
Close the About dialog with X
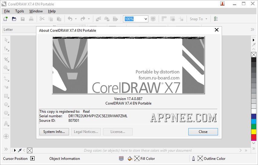click(x=217, y=30)
